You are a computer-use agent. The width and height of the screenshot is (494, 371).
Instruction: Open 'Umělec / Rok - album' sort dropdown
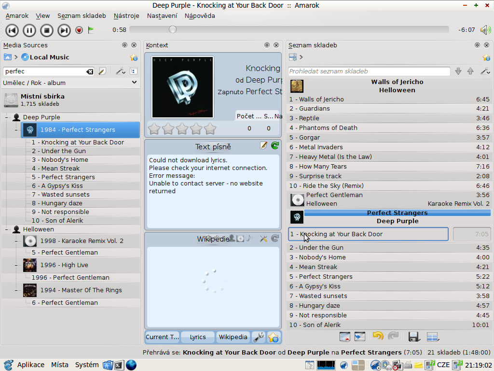pos(70,83)
